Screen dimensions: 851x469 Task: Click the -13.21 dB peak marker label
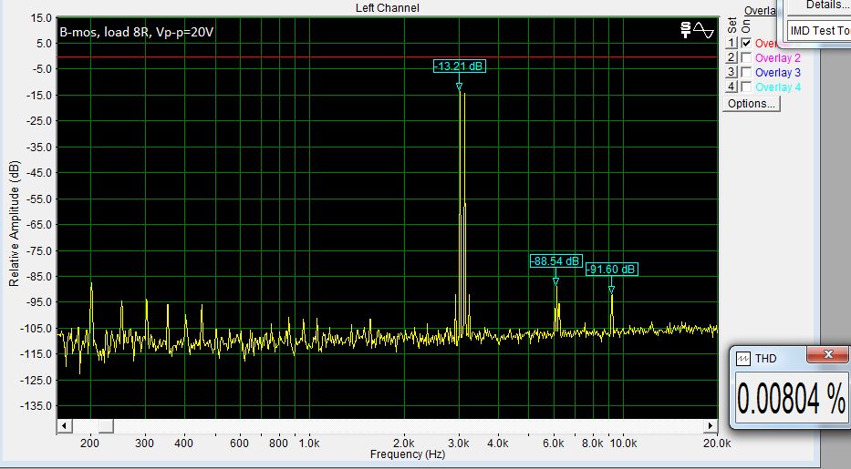click(x=459, y=66)
